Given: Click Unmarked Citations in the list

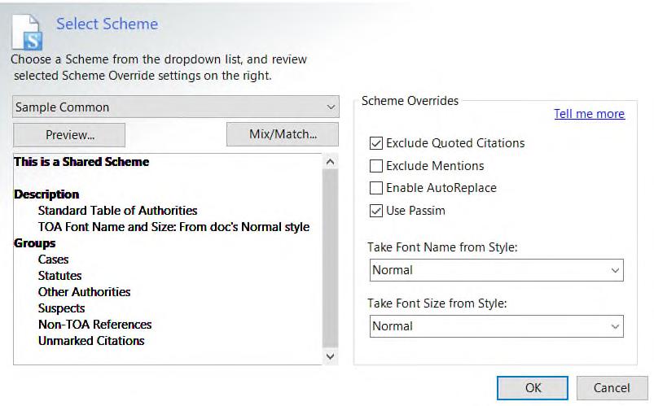Looking at the screenshot, I should click(x=91, y=341).
